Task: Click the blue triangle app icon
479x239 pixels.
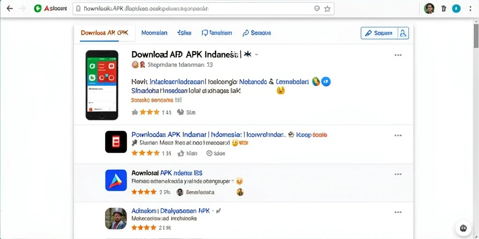Action: (116, 180)
